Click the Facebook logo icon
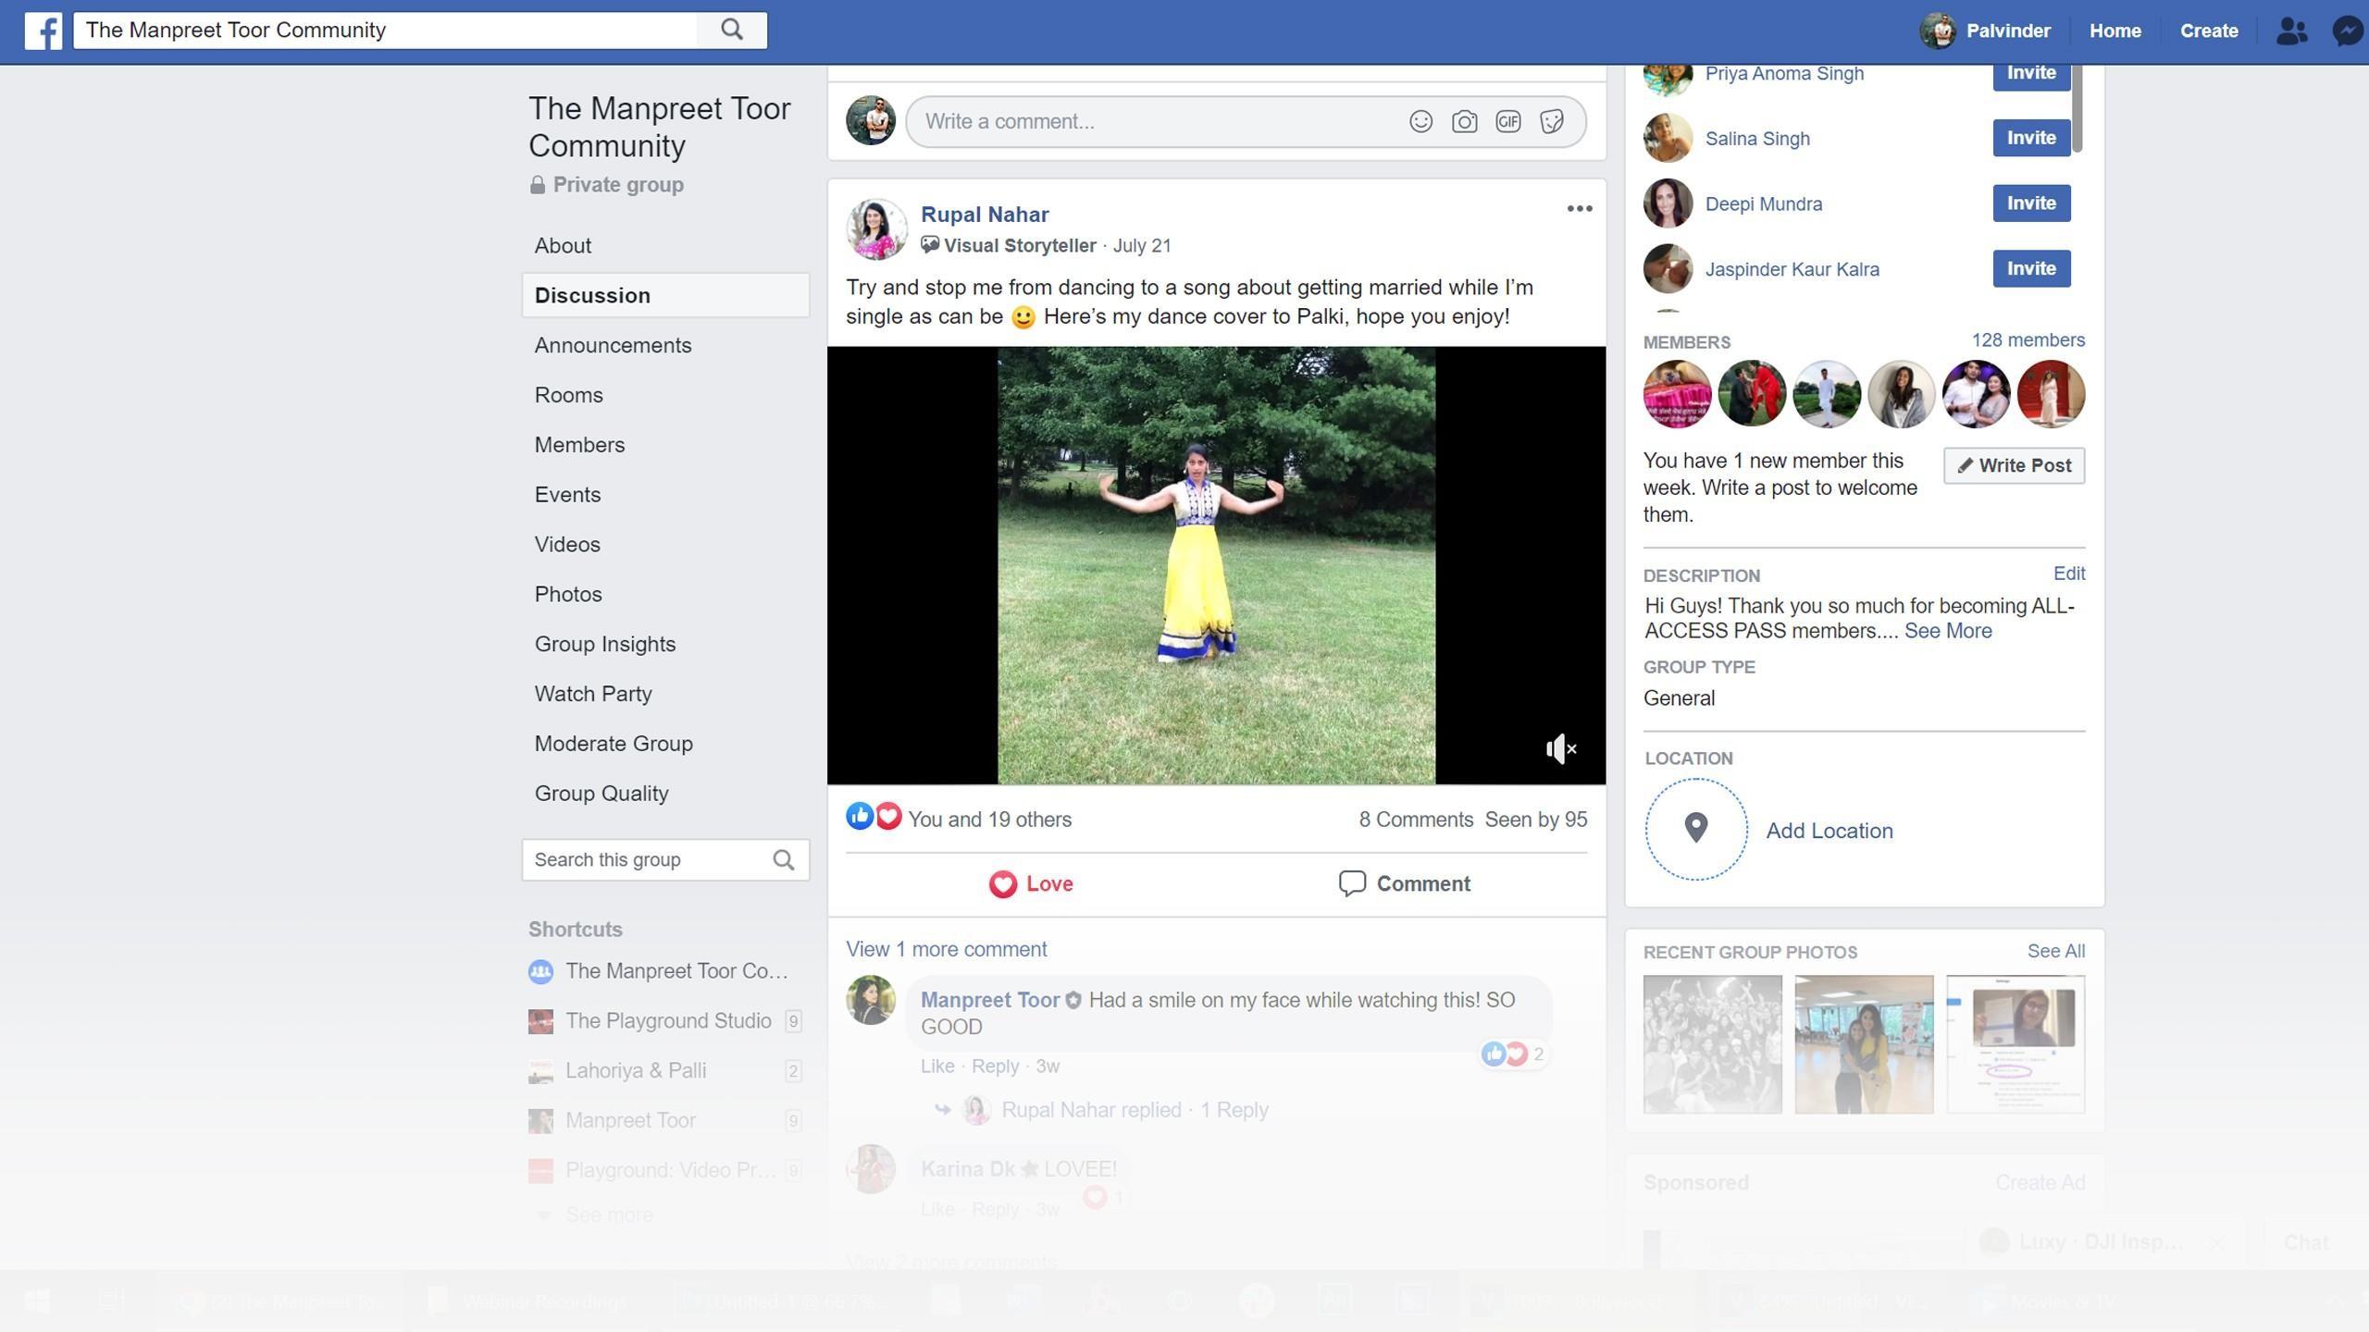The width and height of the screenshot is (2369, 1332). tap(43, 31)
